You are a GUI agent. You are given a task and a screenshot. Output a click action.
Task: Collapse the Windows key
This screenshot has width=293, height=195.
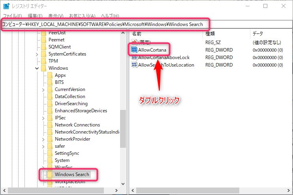click(x=37, y=68)
